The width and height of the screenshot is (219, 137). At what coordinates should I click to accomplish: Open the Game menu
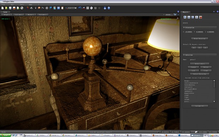pos(30,5)
